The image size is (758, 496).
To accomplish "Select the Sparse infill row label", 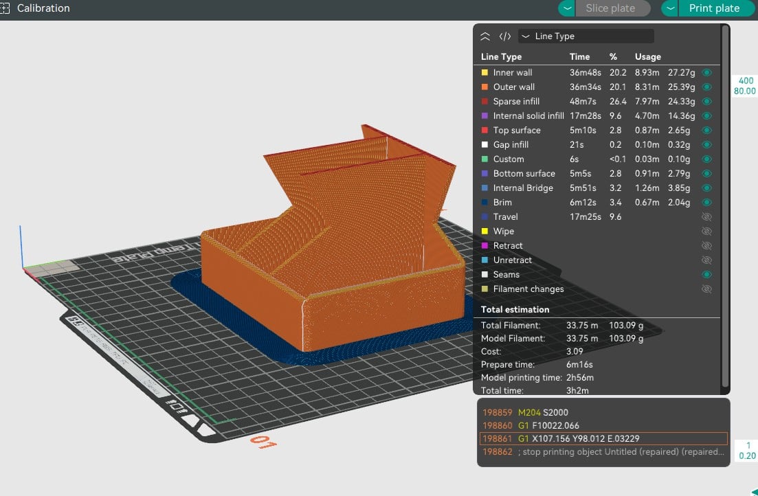I will coord(516,102).
